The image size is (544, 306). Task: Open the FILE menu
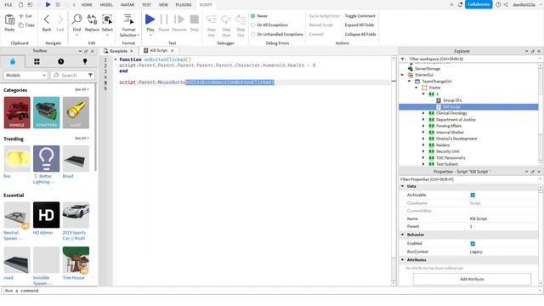click(8, 5)
